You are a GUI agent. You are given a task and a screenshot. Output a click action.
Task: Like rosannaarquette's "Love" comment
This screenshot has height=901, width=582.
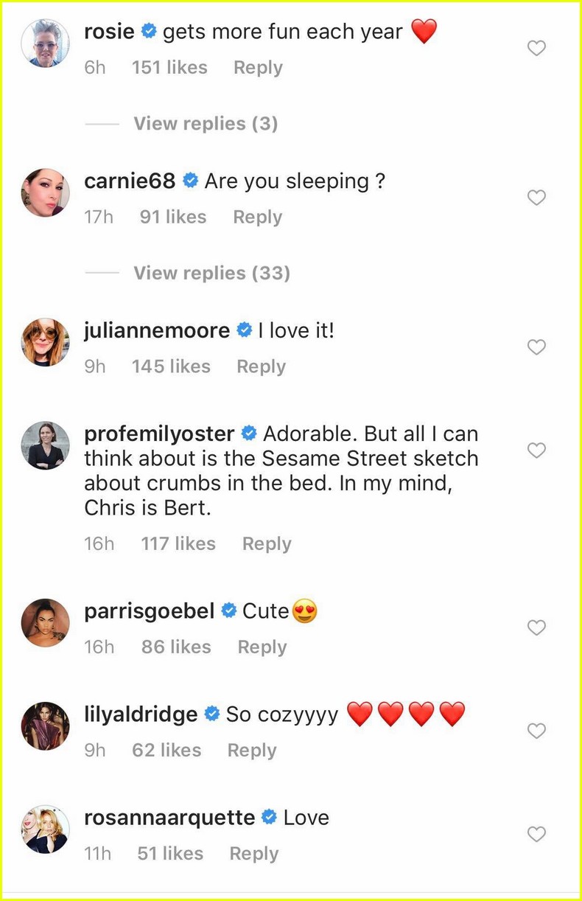[537, 834]
